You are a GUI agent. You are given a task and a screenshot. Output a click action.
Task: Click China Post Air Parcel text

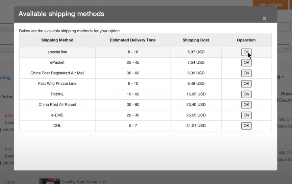tap(57, 104)
